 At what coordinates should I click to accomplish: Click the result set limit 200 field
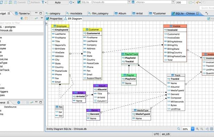181,2
